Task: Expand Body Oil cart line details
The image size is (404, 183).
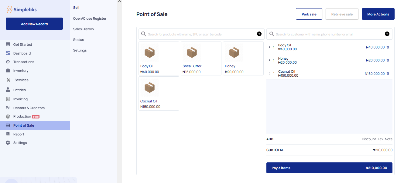Action: point(270,47)
